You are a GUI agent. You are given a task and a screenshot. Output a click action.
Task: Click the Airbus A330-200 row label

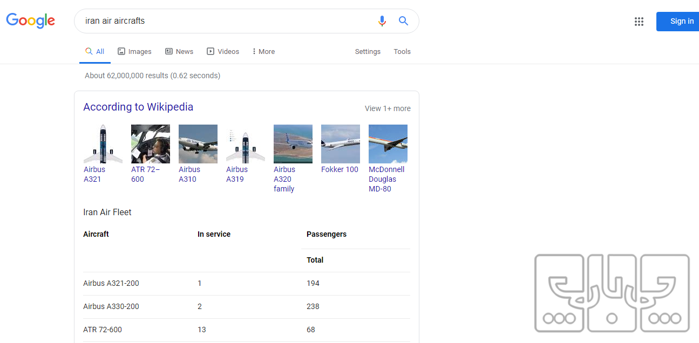click(111, 306)
